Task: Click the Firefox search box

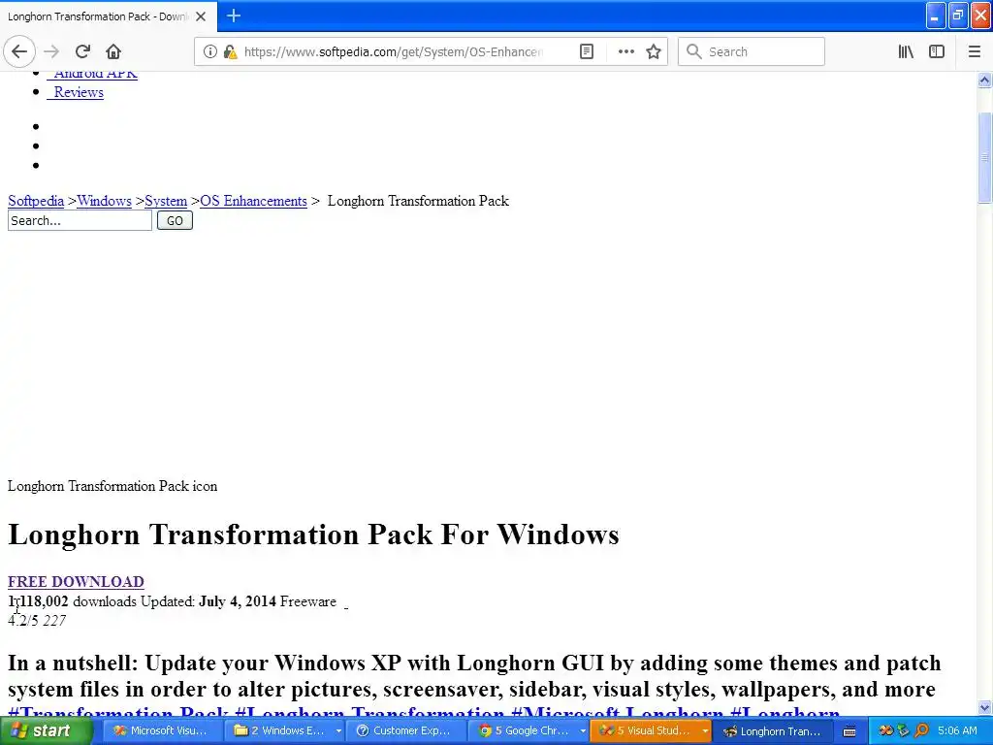Action: coord(752,52)
